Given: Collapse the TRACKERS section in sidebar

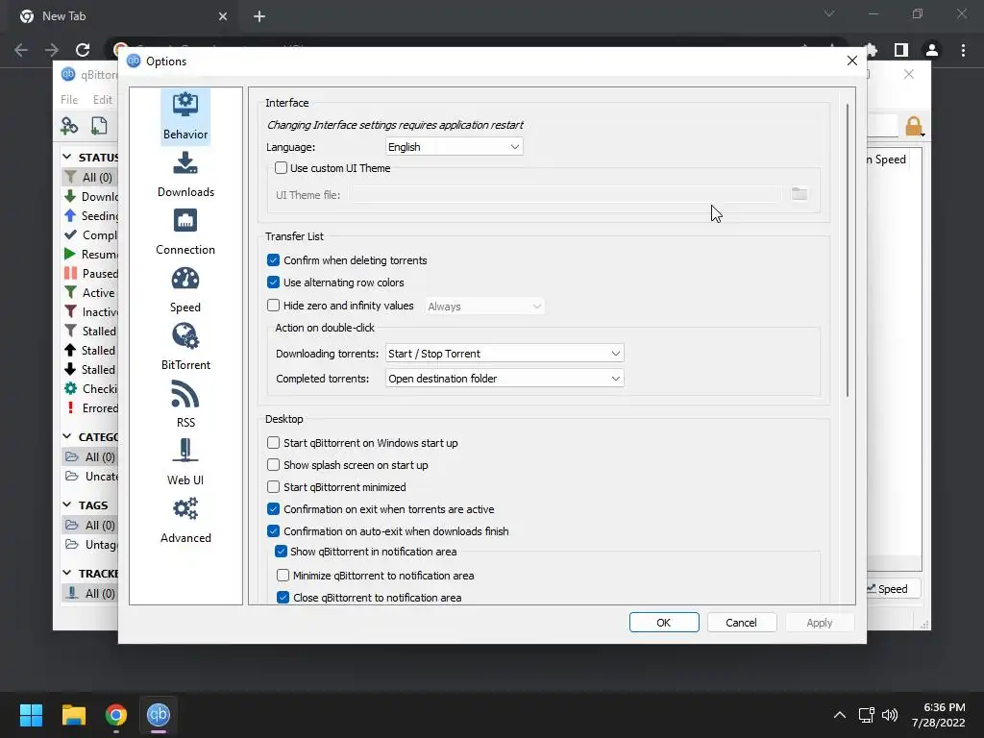Looking at the screenshot, I should tap(67, 573).
